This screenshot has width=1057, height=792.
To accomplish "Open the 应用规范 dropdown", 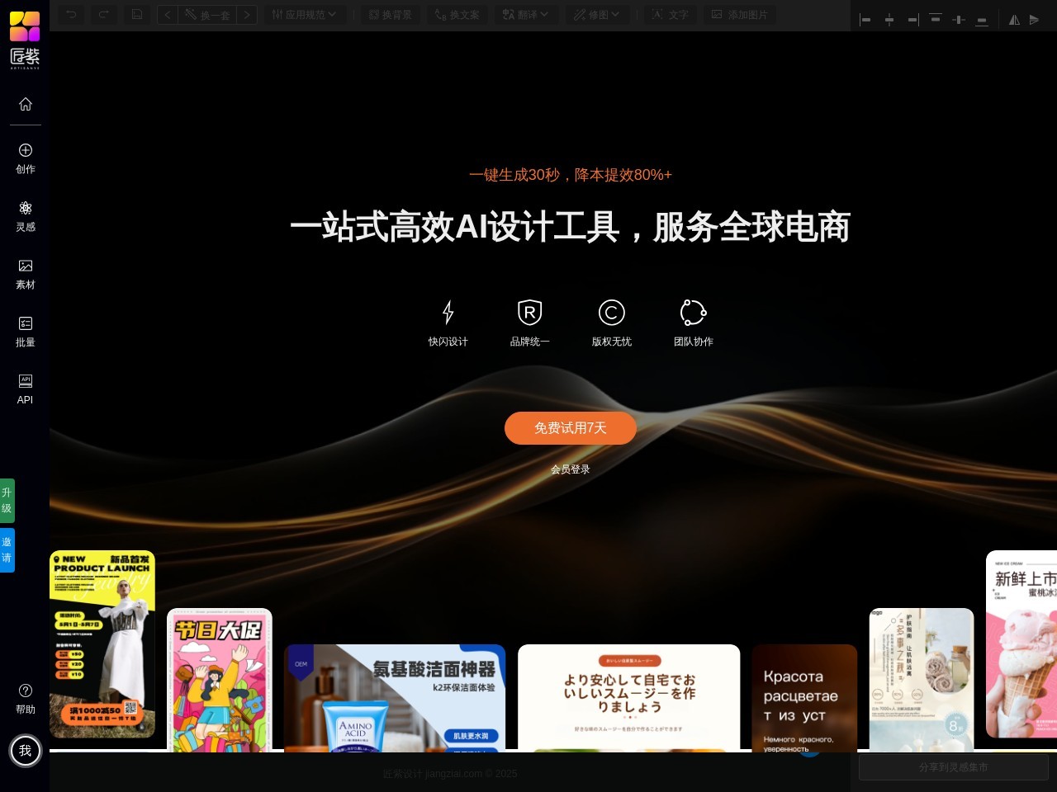I will [x=305, y=14].
